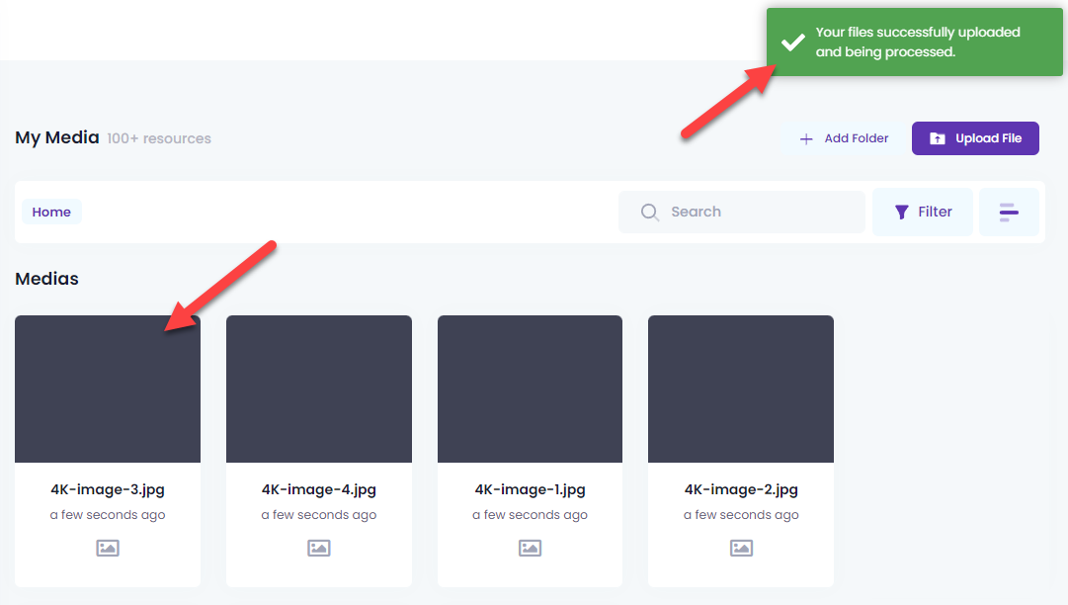Click the Add Folder button
This screenshot has width=1068, height=605.
843,138
